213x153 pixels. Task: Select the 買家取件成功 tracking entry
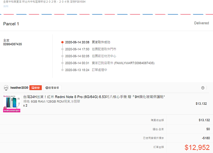pos(88,42)
